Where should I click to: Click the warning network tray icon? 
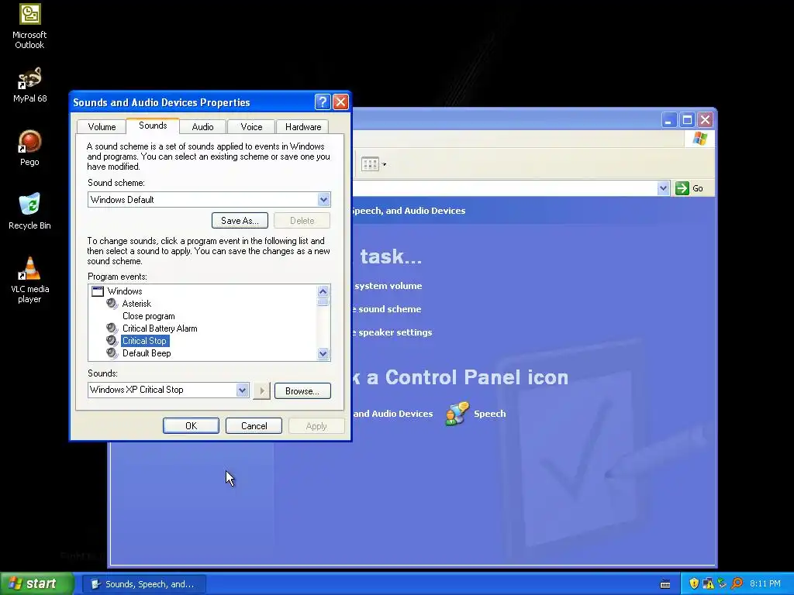(708, 583)
